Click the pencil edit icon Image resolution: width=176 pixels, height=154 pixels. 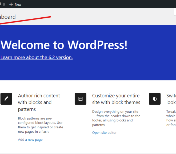[6, 99]
